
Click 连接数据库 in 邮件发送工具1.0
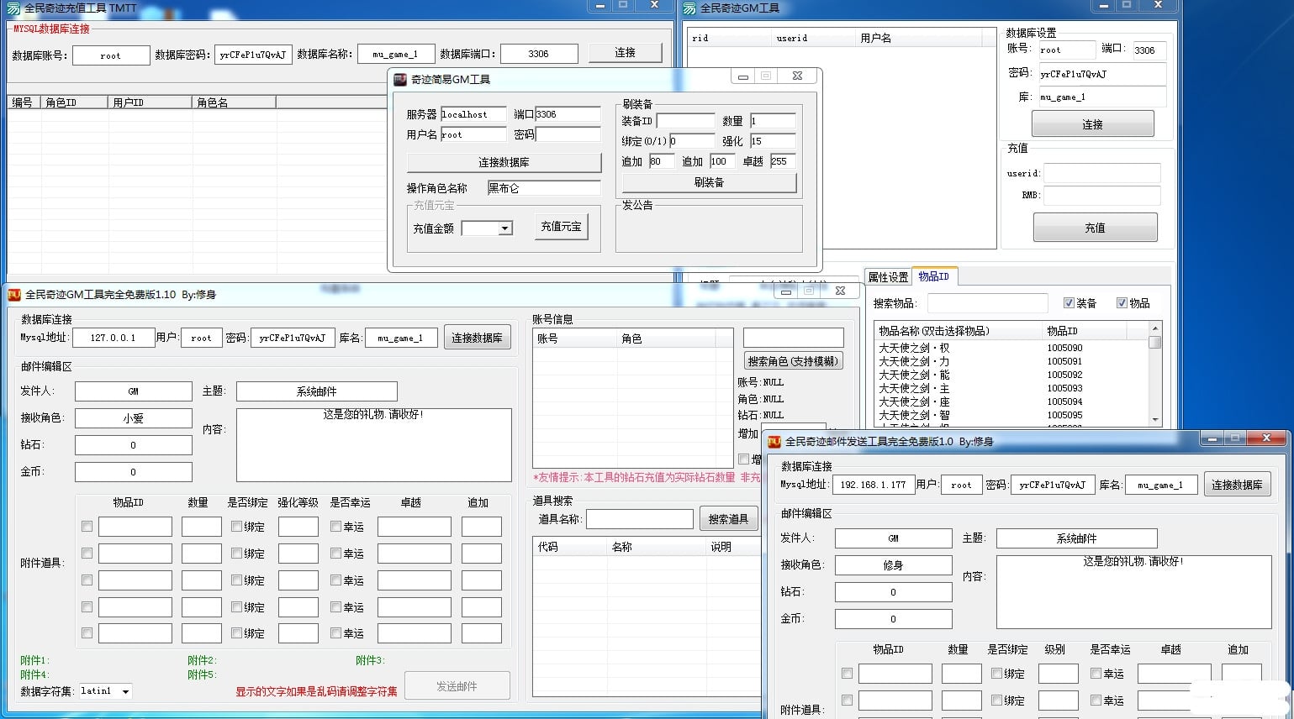1237,485
